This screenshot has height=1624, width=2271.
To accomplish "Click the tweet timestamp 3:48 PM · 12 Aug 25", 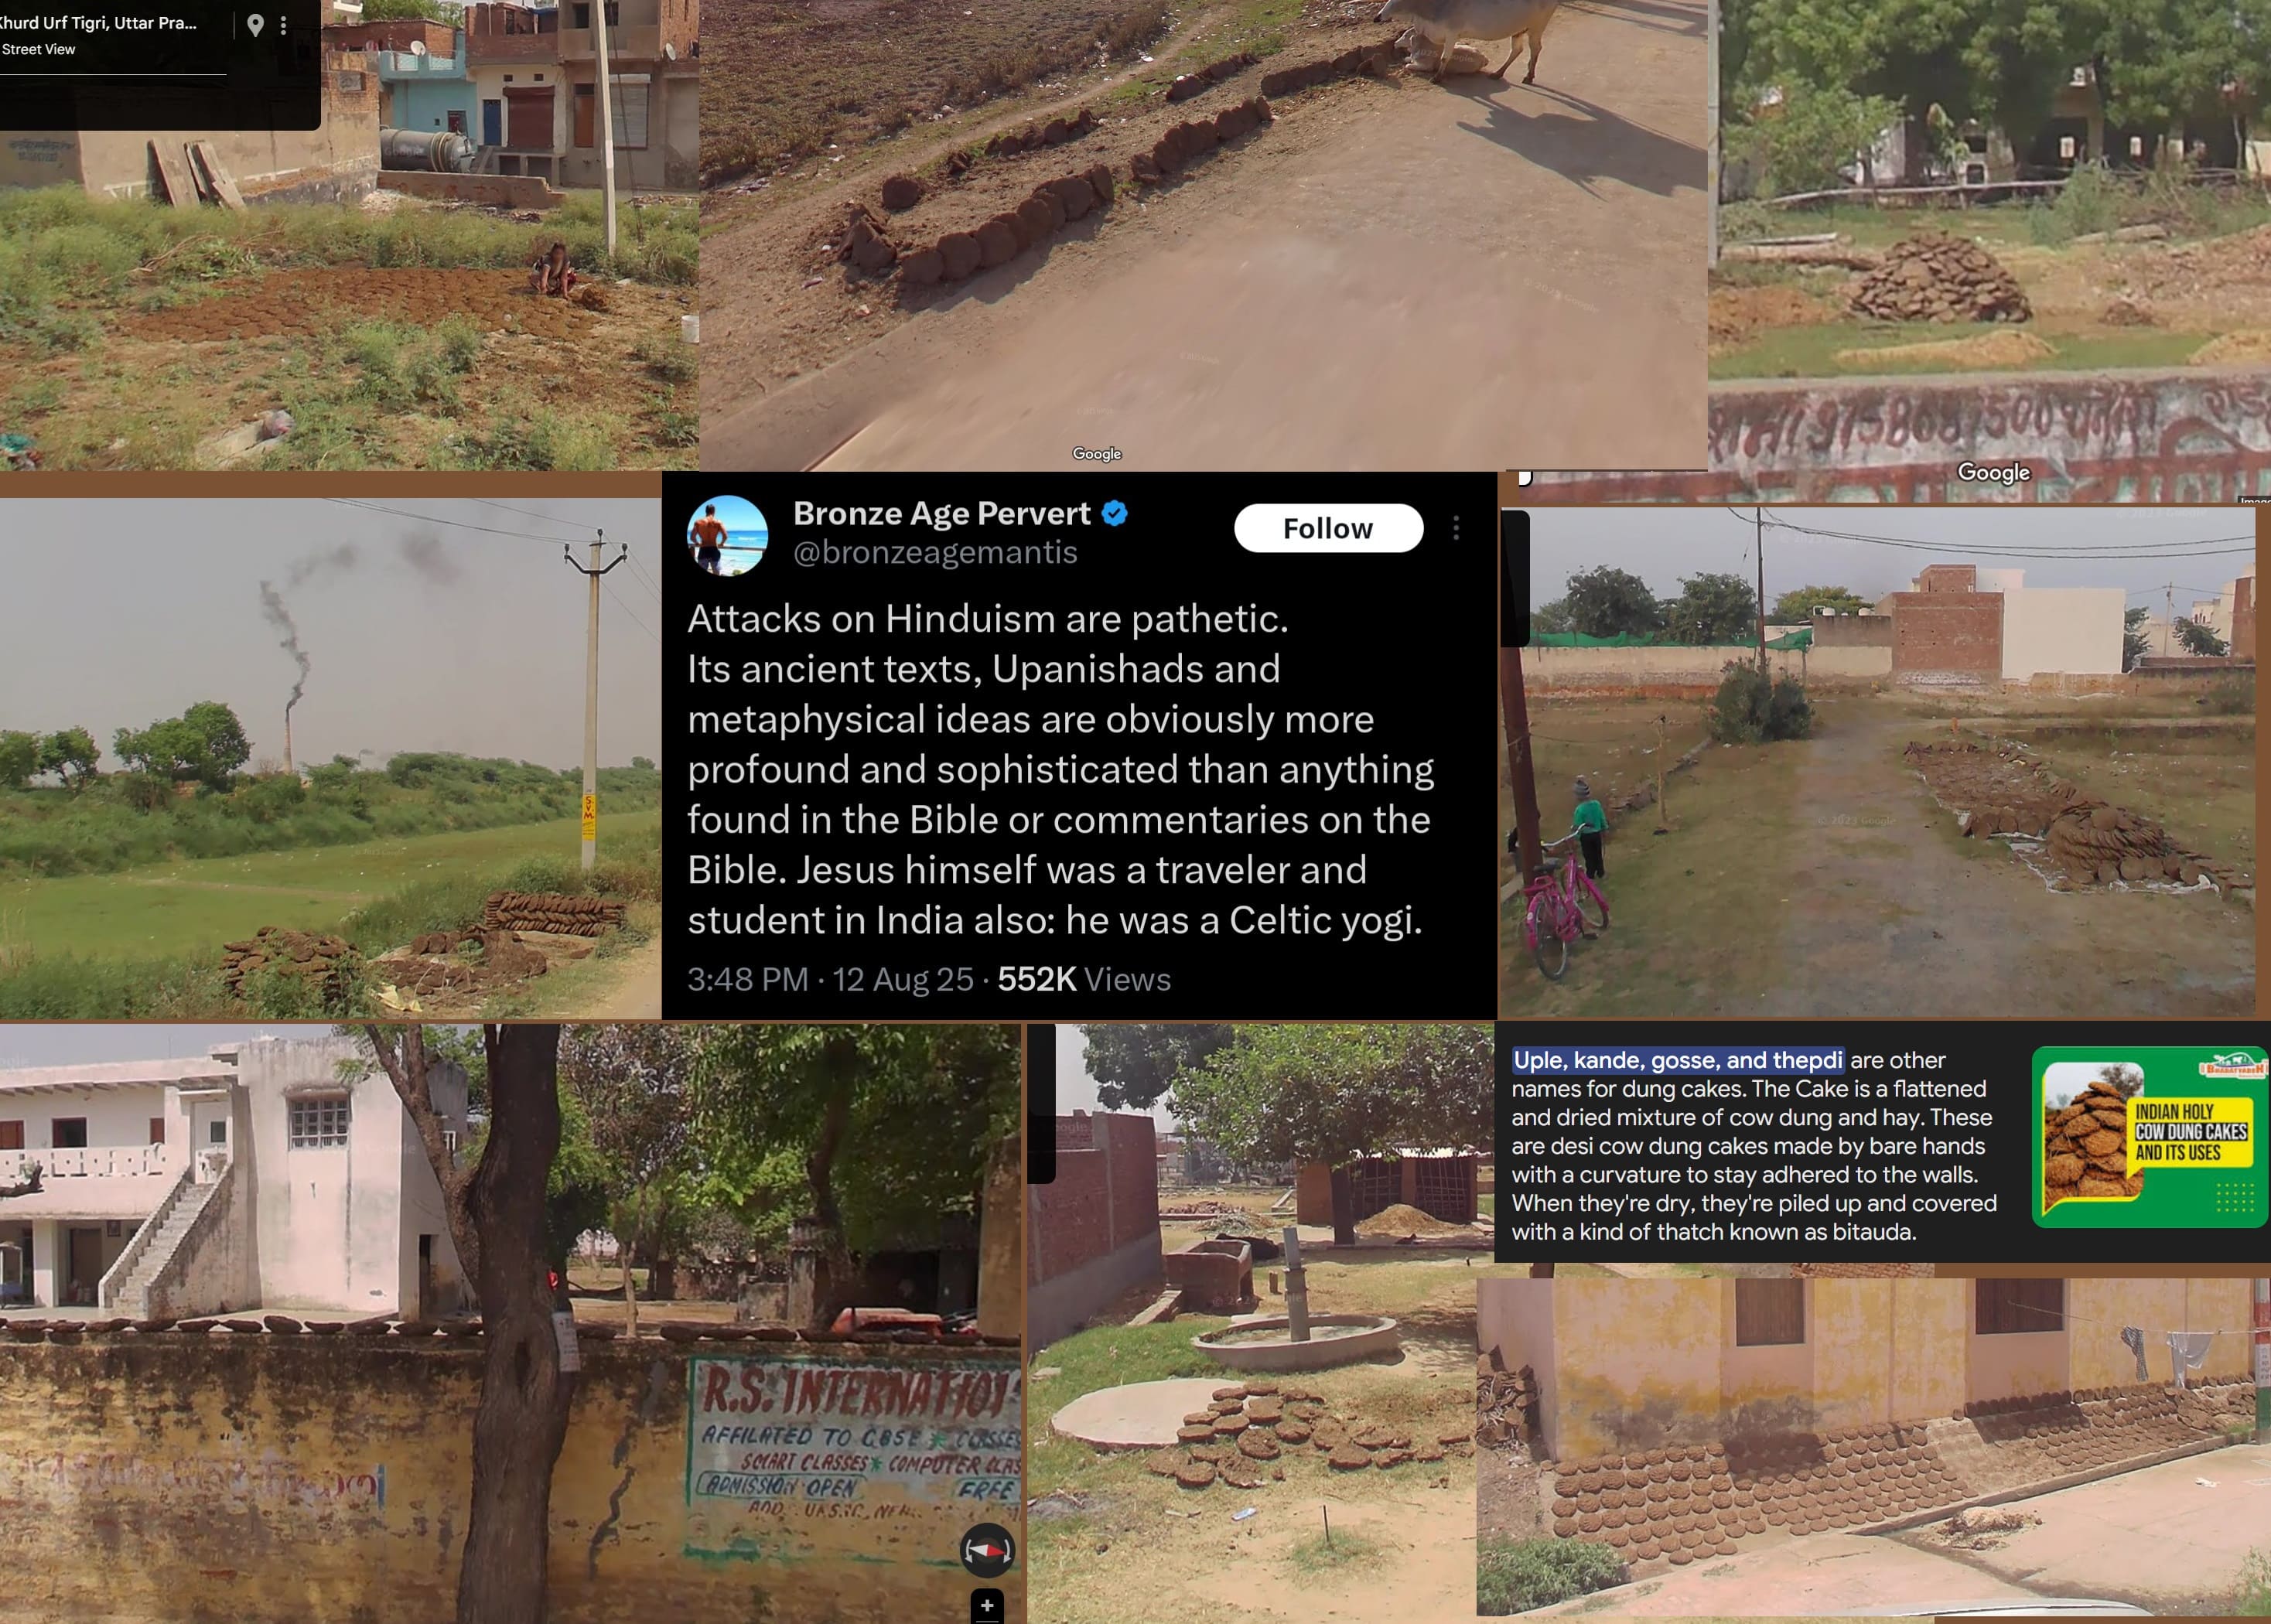I will click(x=830, y=979).
